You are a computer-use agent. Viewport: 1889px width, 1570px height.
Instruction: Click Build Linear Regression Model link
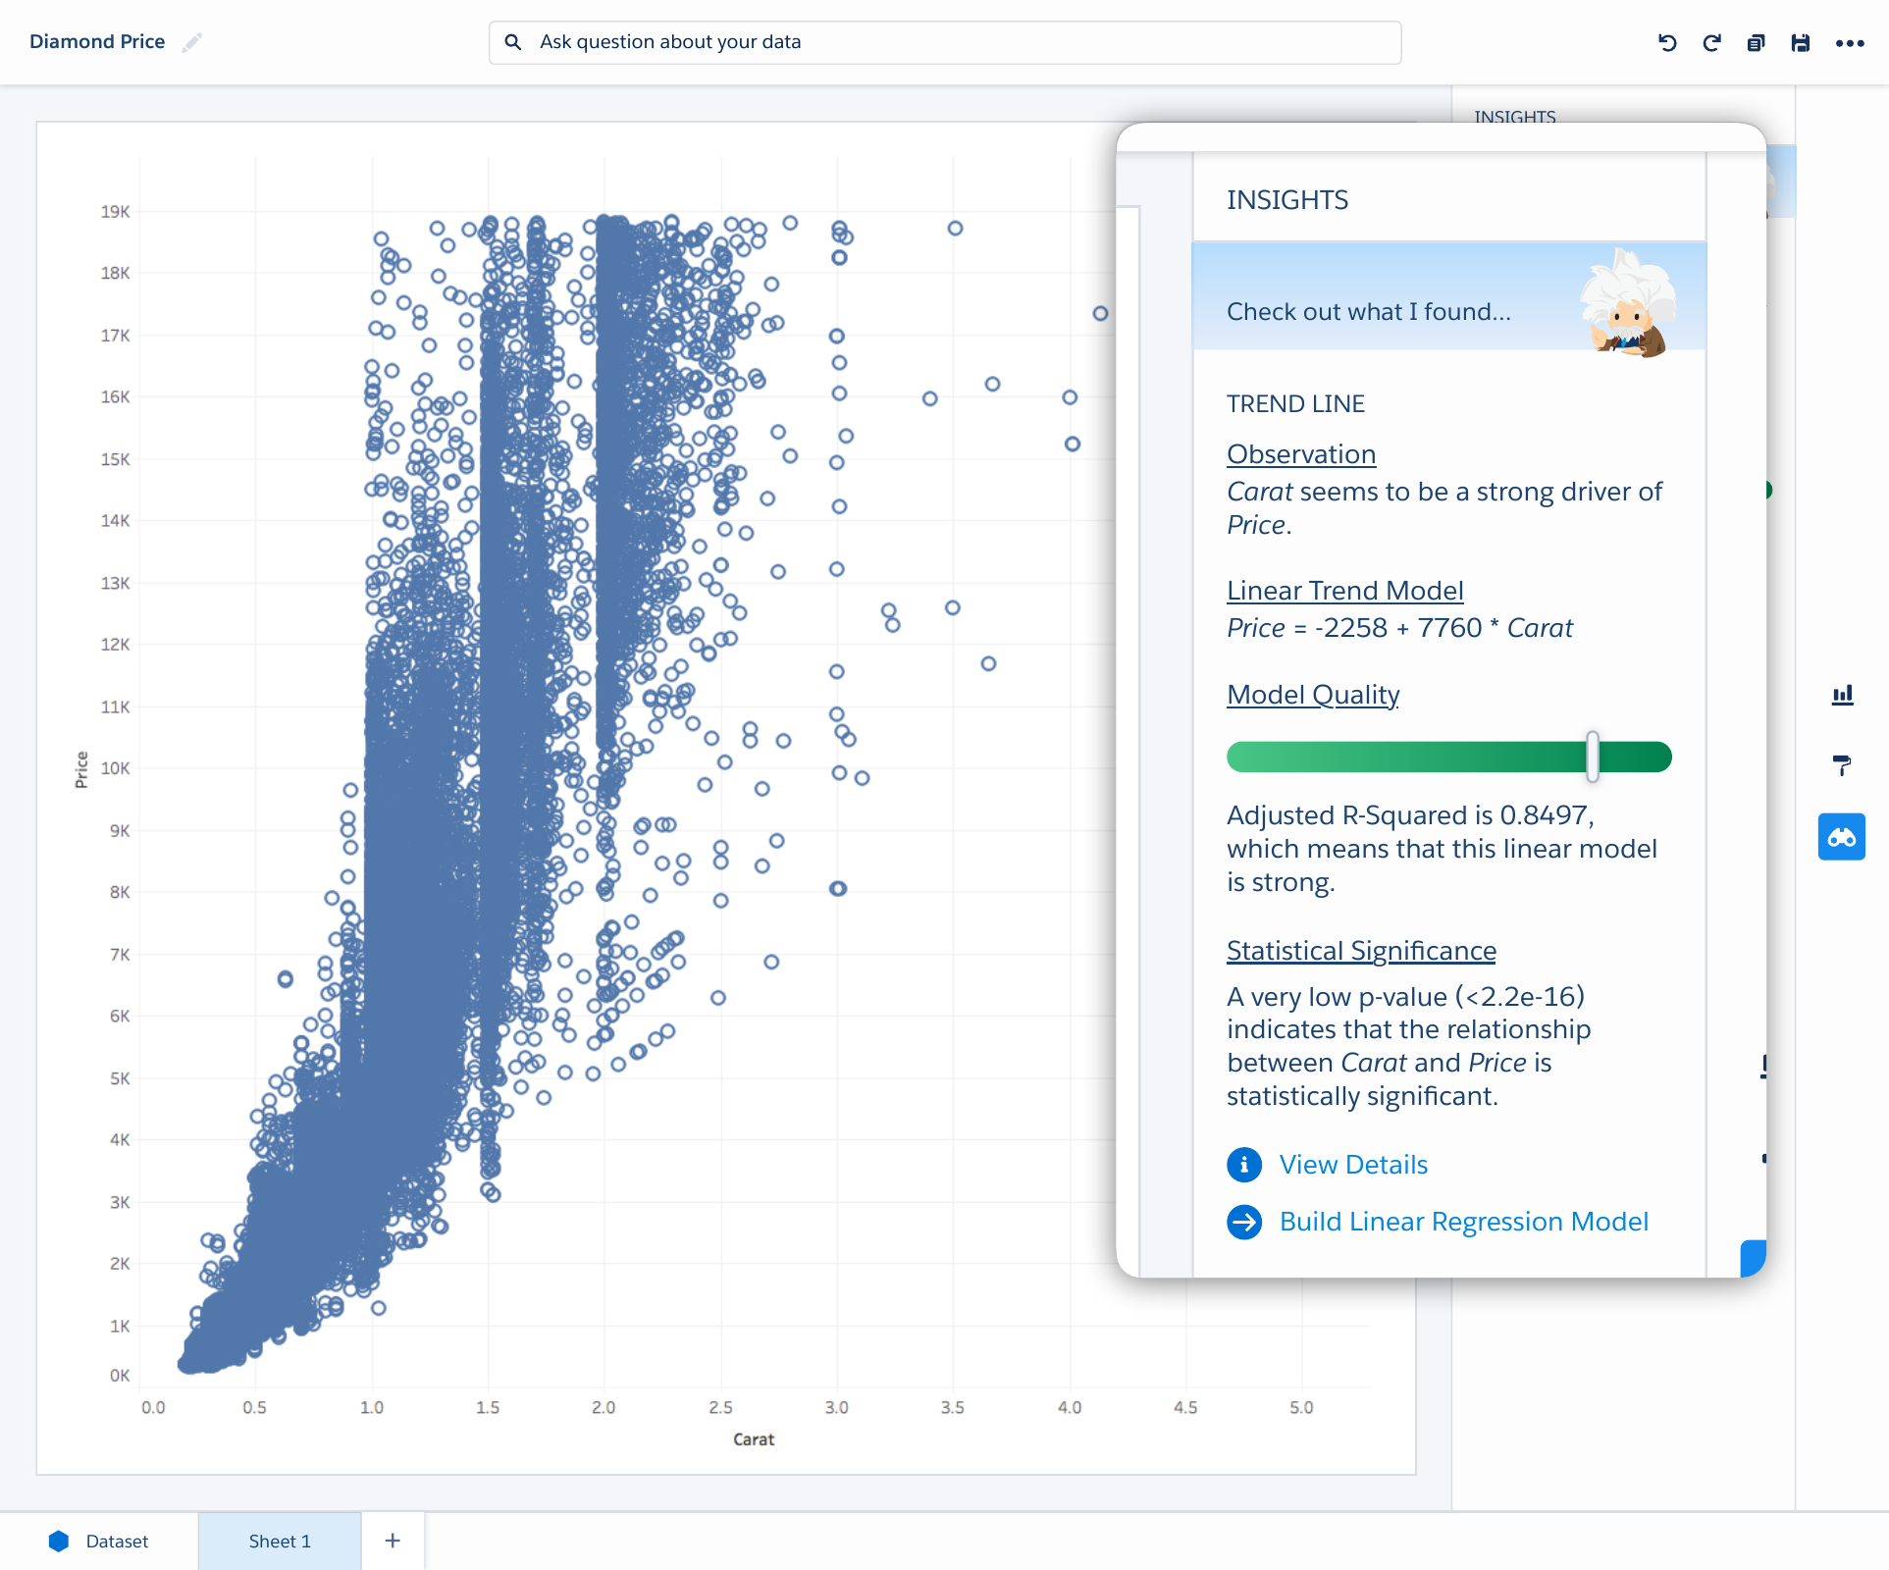1464,1222
